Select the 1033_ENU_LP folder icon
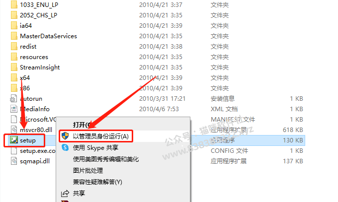Viewport: 338px width, 202px height. click(14, 5)
